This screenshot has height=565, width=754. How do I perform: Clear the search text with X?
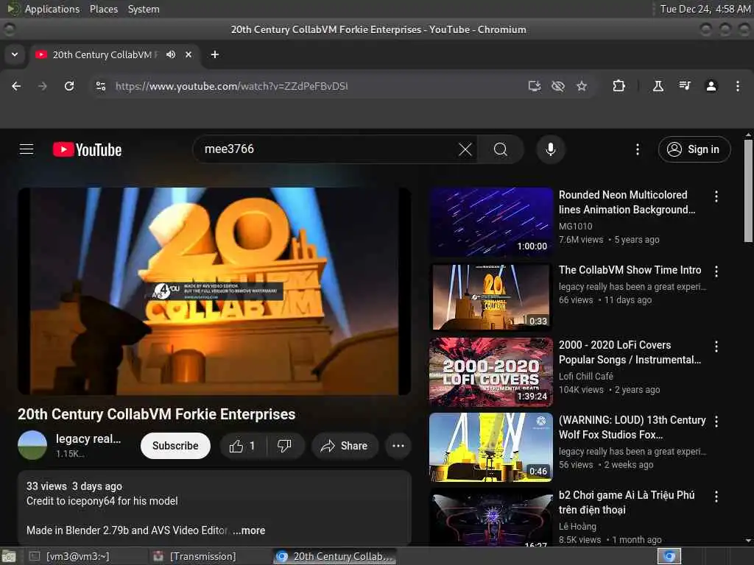[x=465, y=149]
